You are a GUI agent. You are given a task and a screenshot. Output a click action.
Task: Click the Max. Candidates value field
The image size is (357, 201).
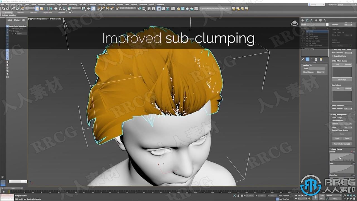(348, 53)
